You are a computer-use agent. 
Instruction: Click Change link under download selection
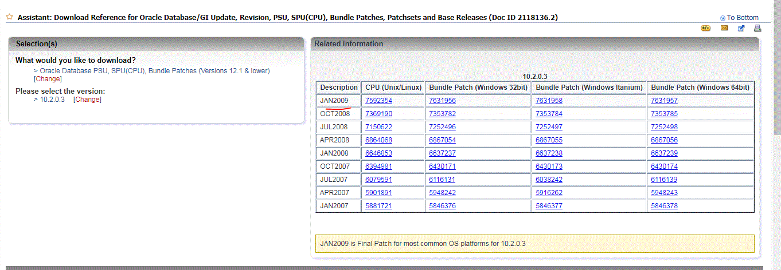tap(48, 79)
